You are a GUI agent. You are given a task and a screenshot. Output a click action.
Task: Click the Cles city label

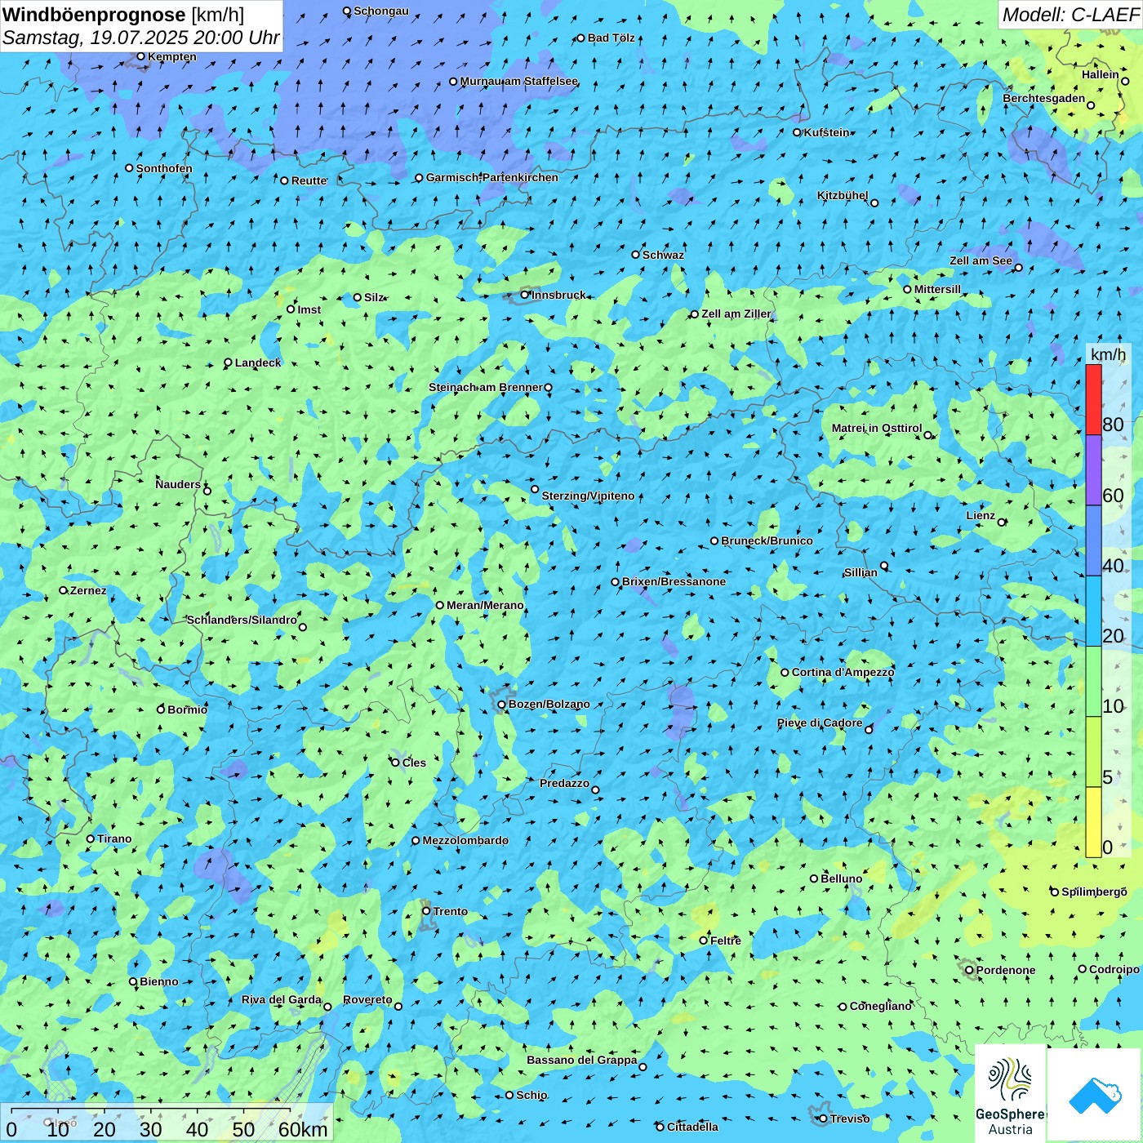tap(414, 763)
